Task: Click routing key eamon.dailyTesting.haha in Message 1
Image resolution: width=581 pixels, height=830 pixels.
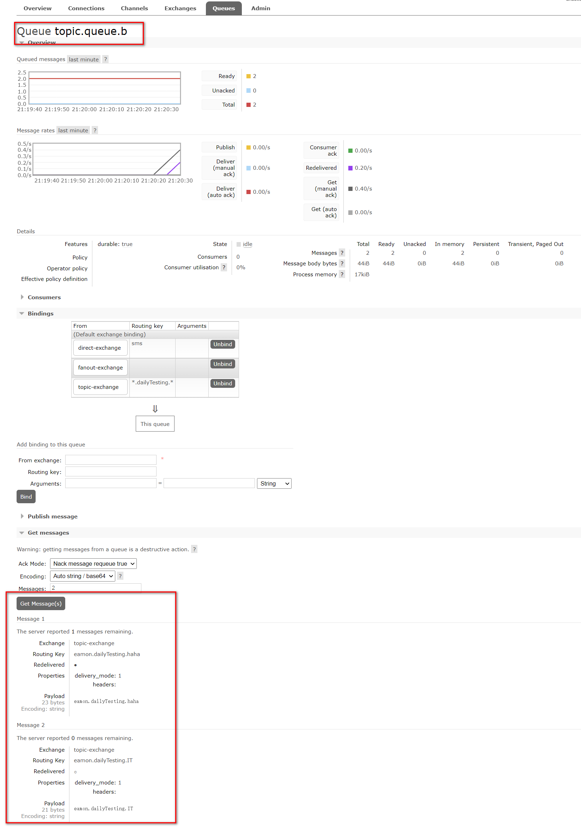Action: coord(107,654)
